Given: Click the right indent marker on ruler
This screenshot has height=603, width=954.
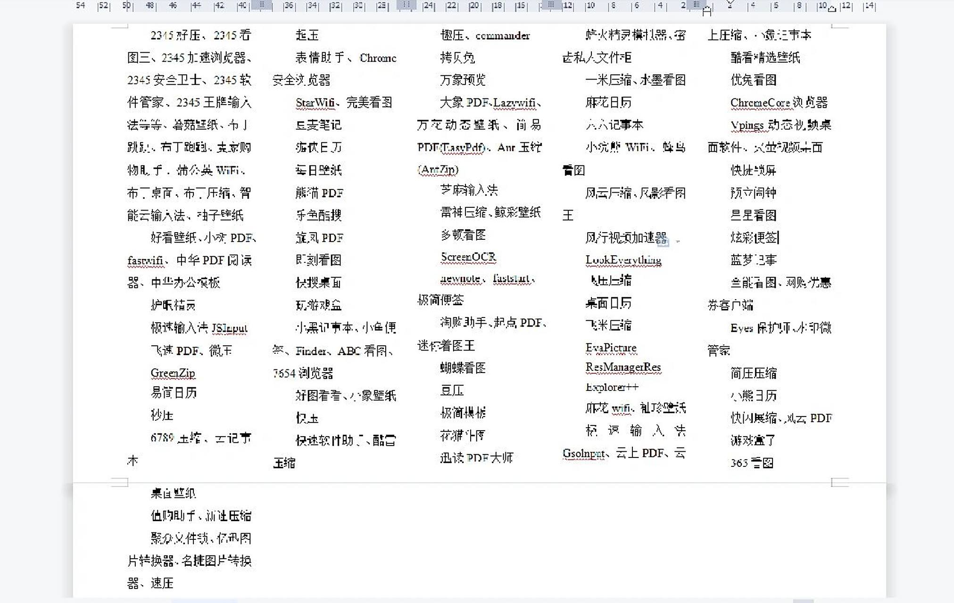Looking at the screenshot, I should [x=832, y=8].
